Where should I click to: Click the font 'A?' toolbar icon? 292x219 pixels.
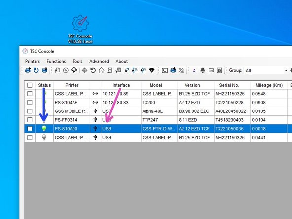pos(127,70)
